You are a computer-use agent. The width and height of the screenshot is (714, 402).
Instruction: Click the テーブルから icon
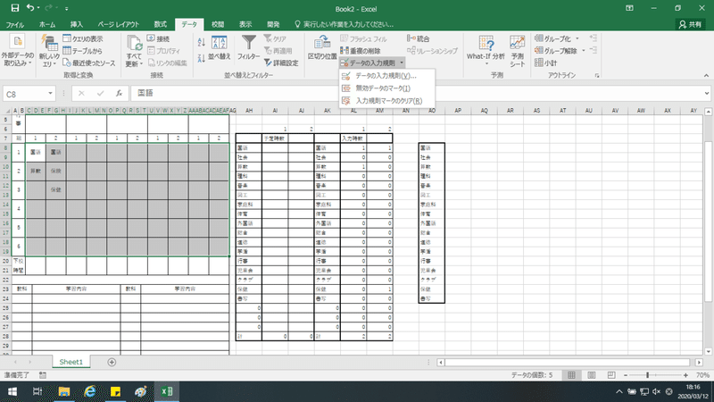(67, 51)
